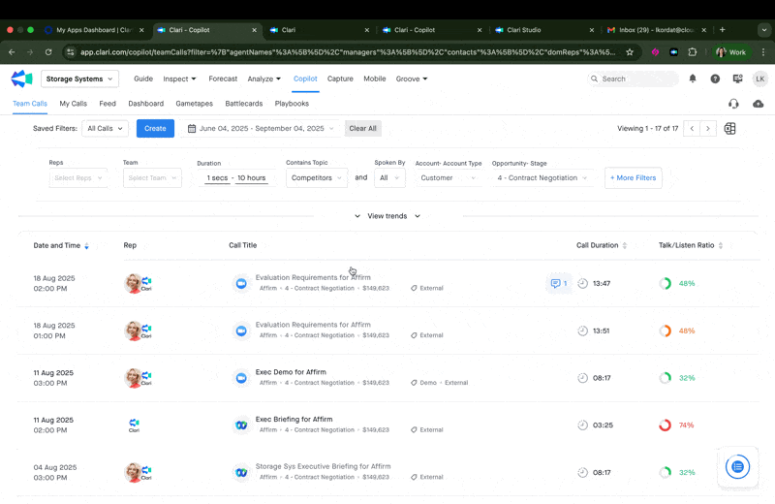775x504 pixels.
Task: Switch to the Dashboard tab
Action: 146,104
